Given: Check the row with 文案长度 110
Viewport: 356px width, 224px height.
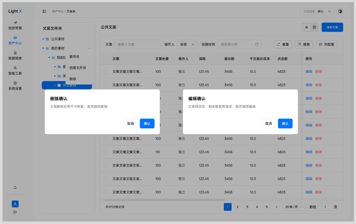Looking at the screenshot, I should coord(105,152).
